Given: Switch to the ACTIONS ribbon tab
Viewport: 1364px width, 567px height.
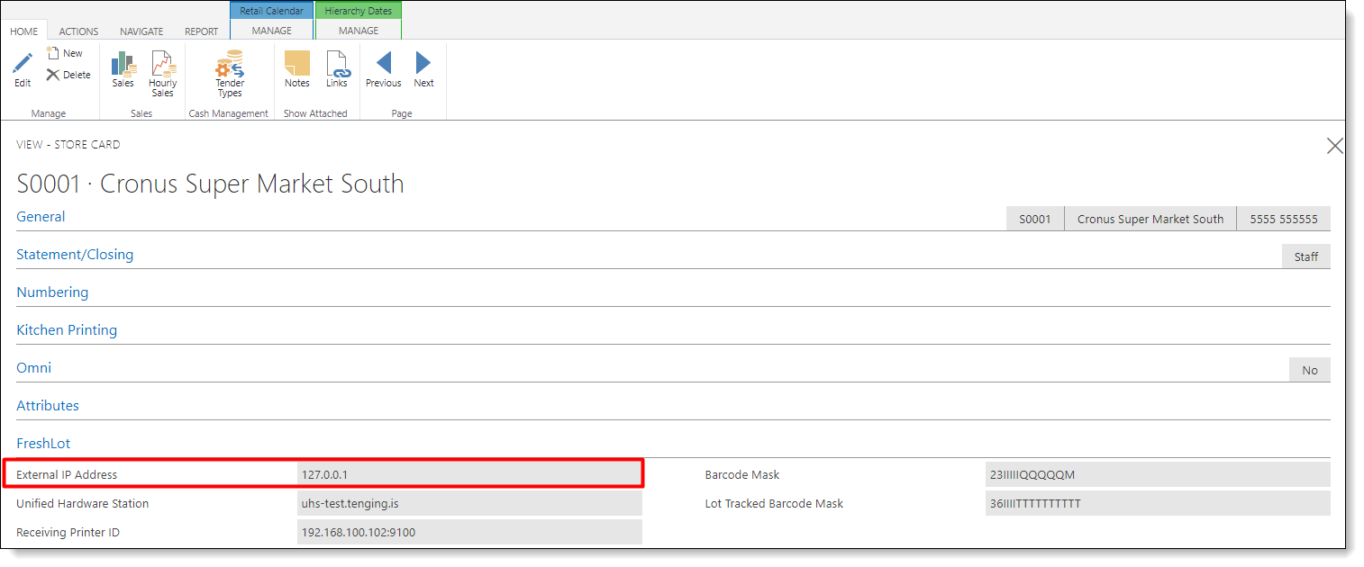Looking at the screenshot, I should pyautogui.click(x=78, y=31).
